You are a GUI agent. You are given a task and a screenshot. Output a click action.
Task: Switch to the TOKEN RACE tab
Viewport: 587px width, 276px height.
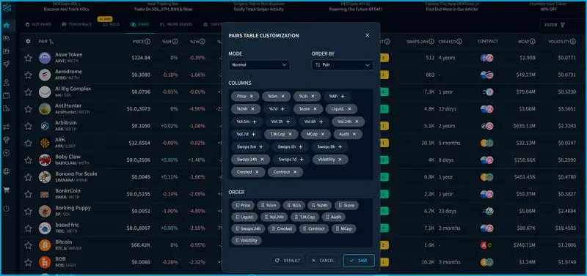point(77,24)
